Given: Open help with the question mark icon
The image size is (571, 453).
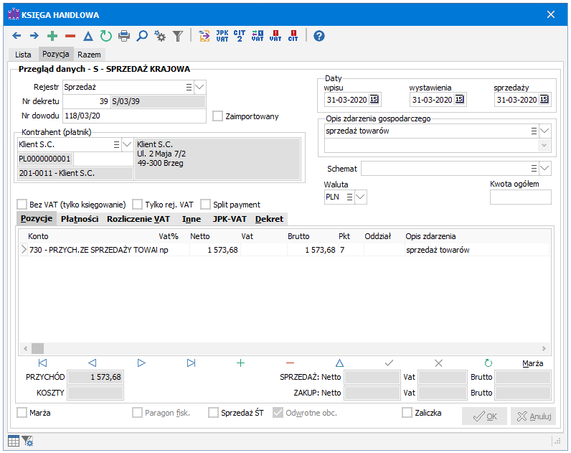Looking at the screenshot, I should coord(319,36).
